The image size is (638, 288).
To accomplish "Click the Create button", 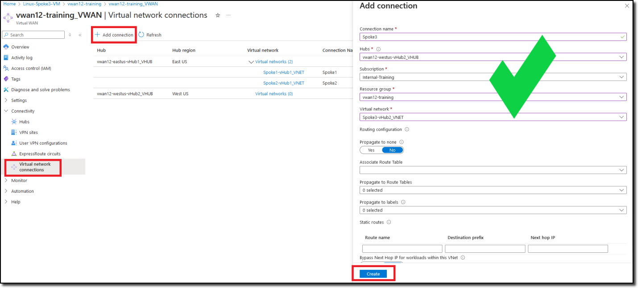I will [x=373, y=274].
